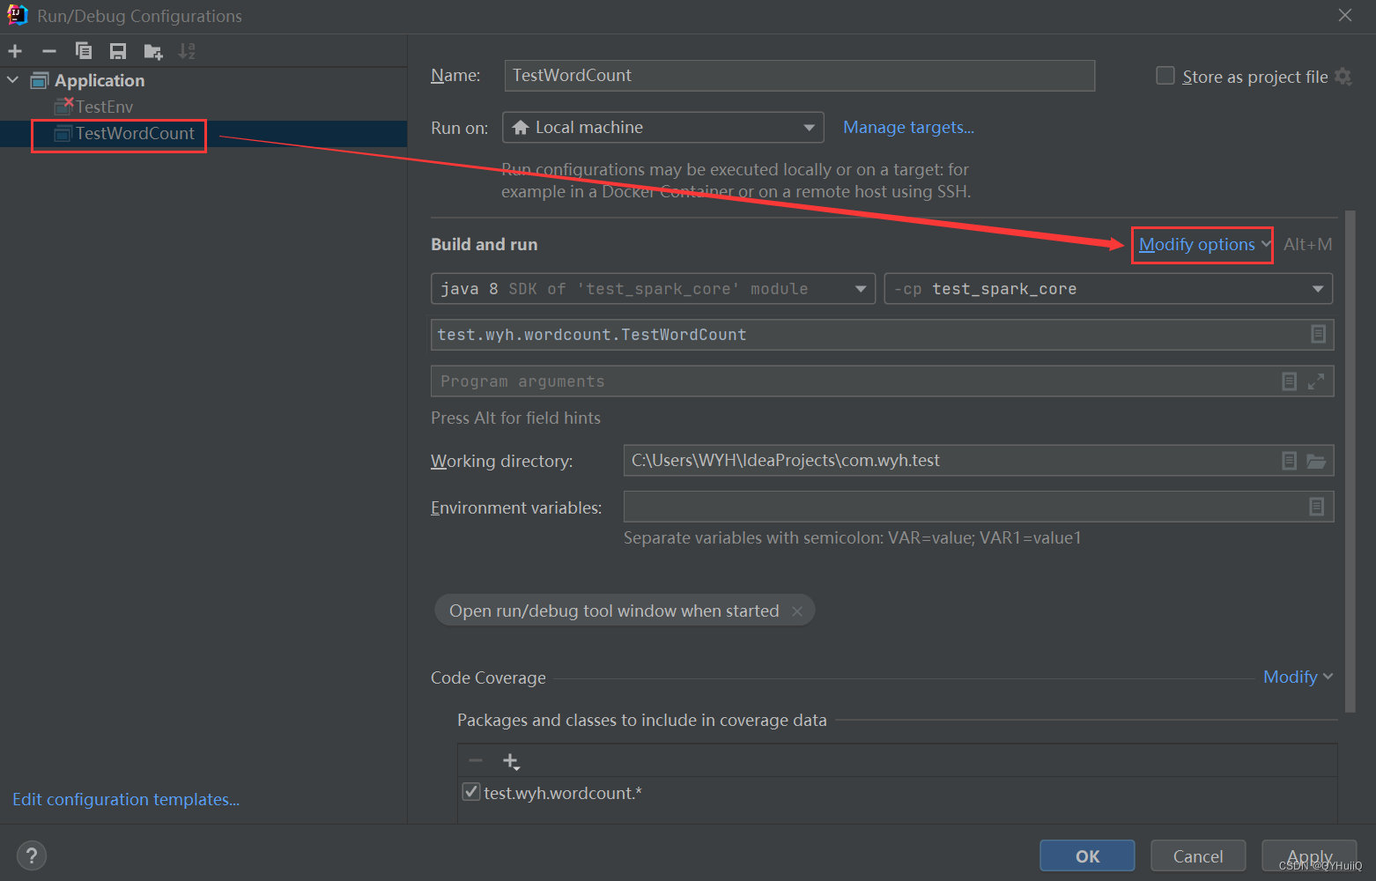
Task: Open Manage targets link
Action: (908, 127)
